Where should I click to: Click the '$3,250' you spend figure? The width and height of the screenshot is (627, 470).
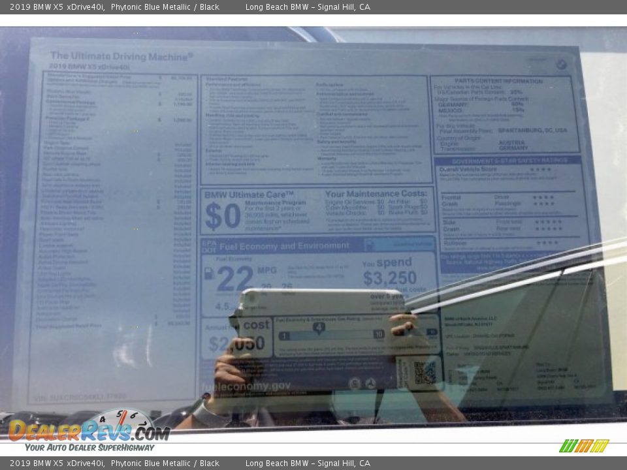pyautogui.click(x=389, y=279)
